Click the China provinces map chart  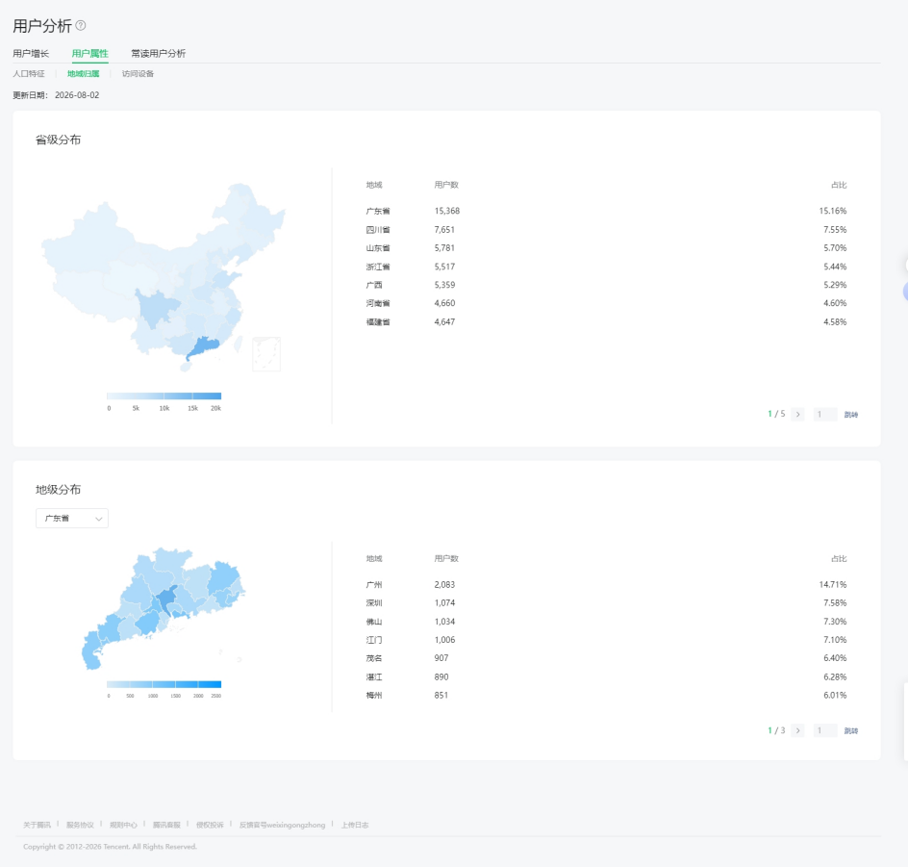[x=164, y=277]
